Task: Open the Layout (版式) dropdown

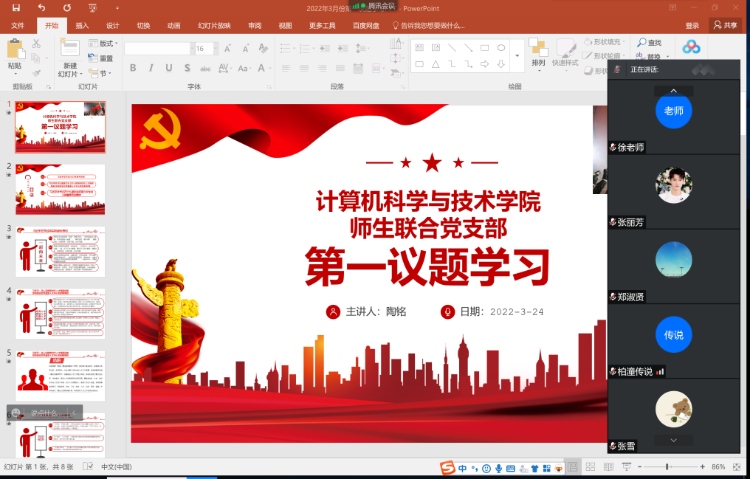Action: click(x=106, y=44)
